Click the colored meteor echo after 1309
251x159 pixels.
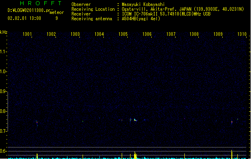tap(232, 122)
